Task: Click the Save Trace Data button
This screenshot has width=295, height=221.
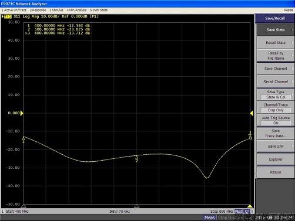Action: pyautogui.click(x=276, y=134)
